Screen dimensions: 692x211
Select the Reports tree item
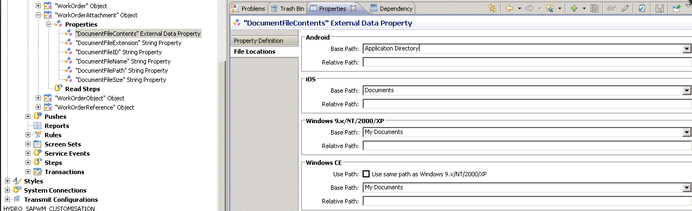[x=56, y=126]
